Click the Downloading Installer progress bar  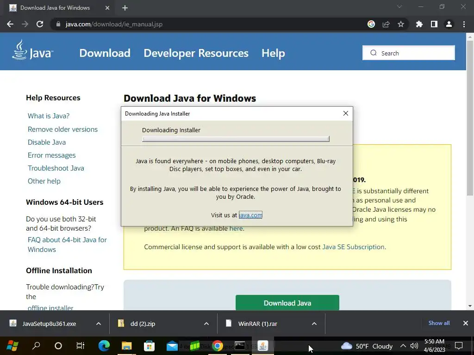pyautogui.click(x=236, y=139)
